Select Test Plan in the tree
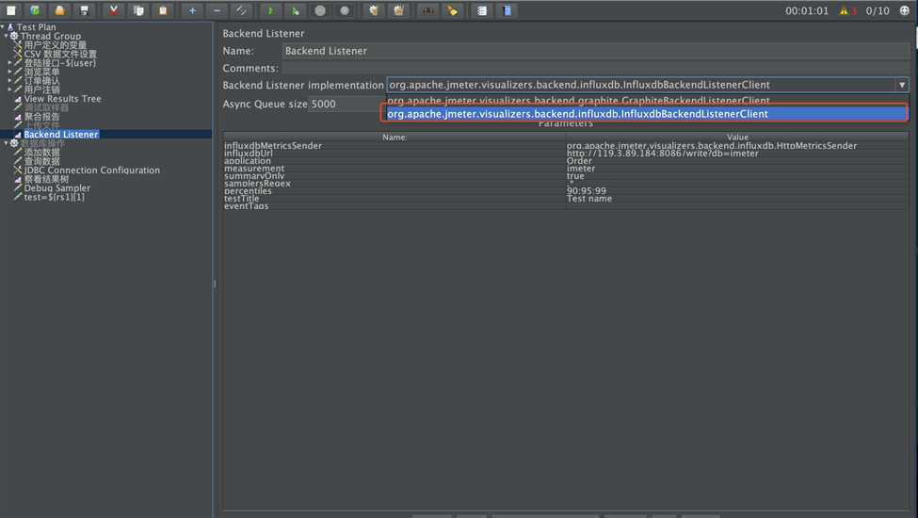 click(37, 27)
